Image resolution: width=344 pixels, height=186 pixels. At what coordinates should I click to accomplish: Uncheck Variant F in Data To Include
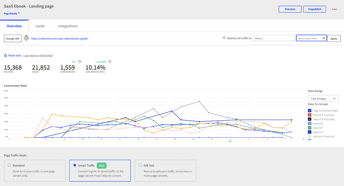tap(309, 128)
